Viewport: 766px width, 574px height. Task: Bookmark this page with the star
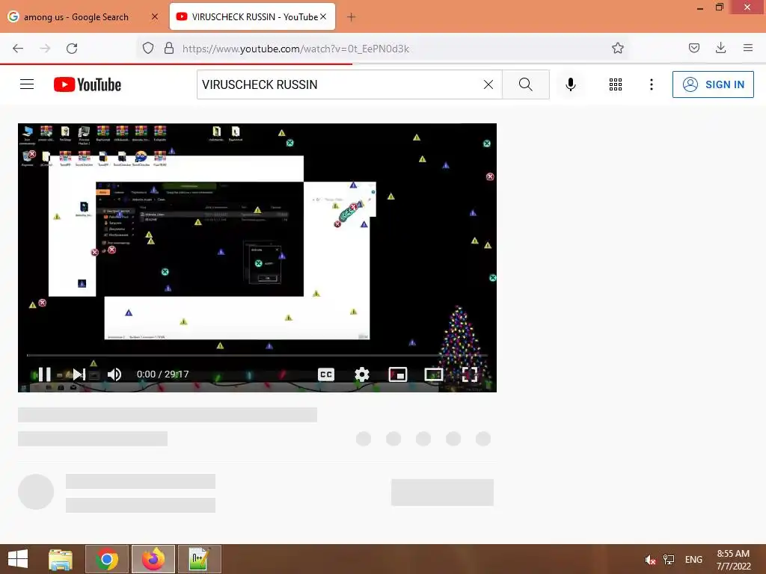pyautogui.click(x=617, y=48)
